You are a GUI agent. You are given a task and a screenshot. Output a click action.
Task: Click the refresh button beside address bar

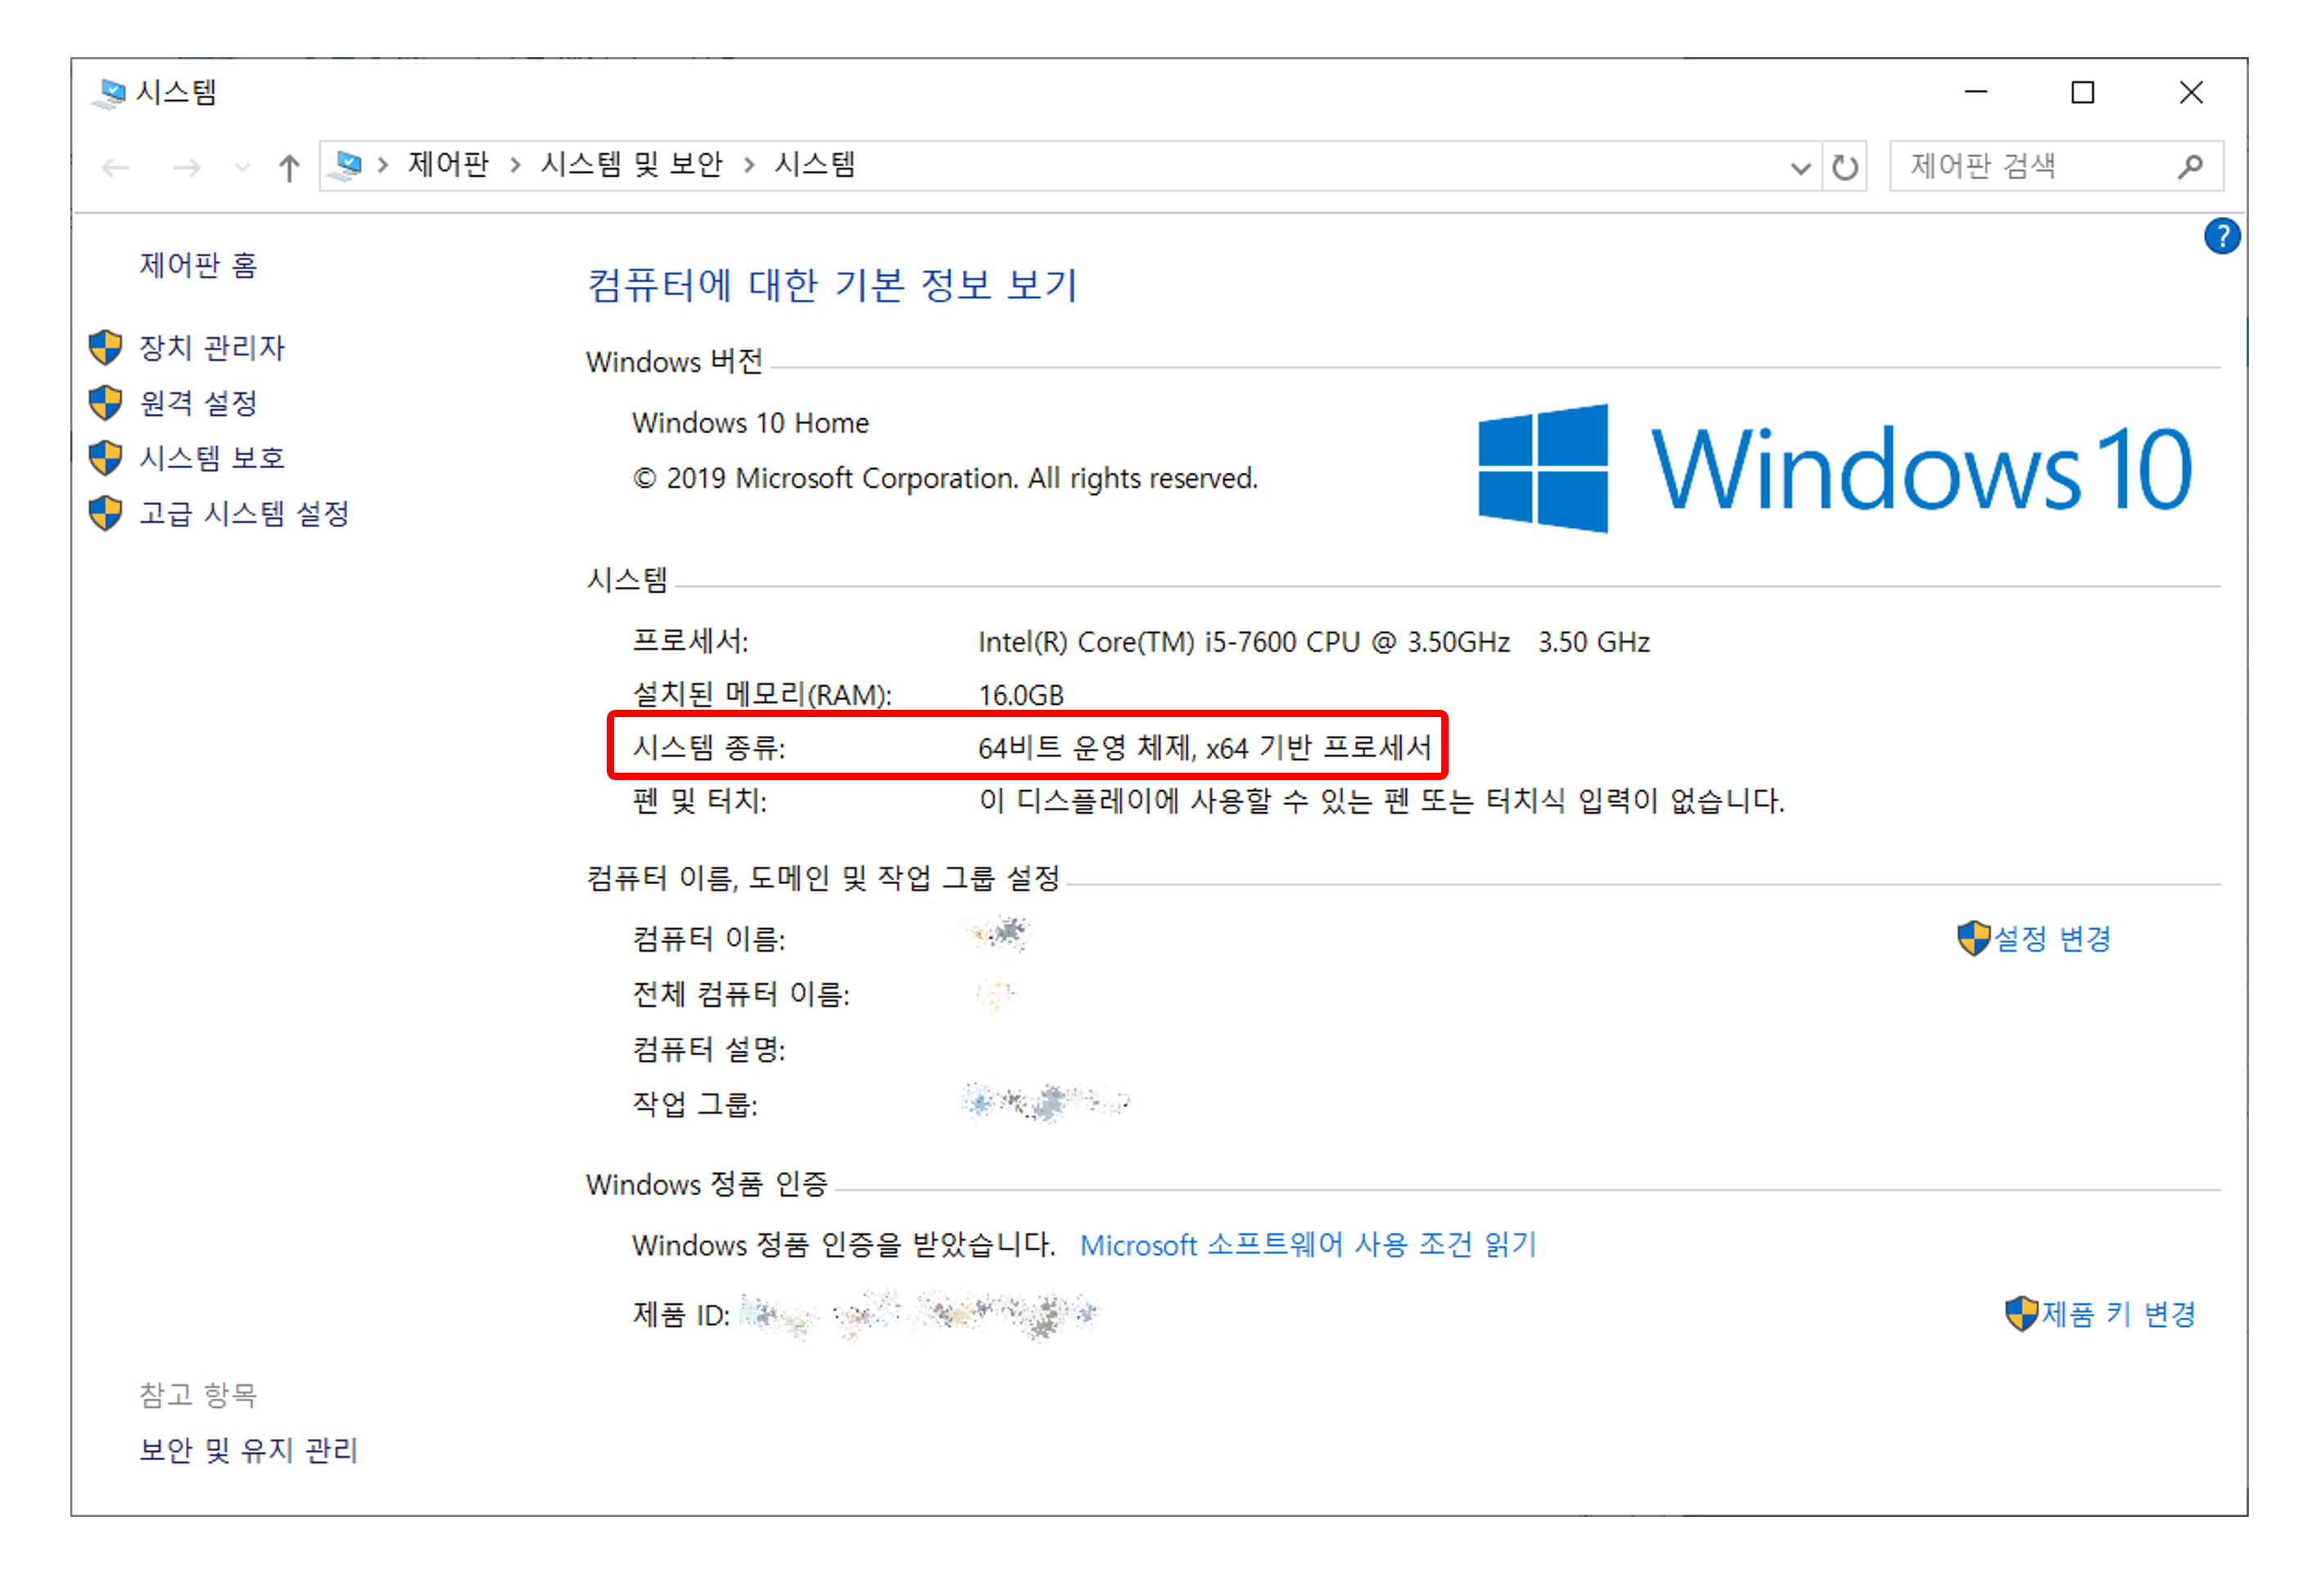[x=1844, y=167]
